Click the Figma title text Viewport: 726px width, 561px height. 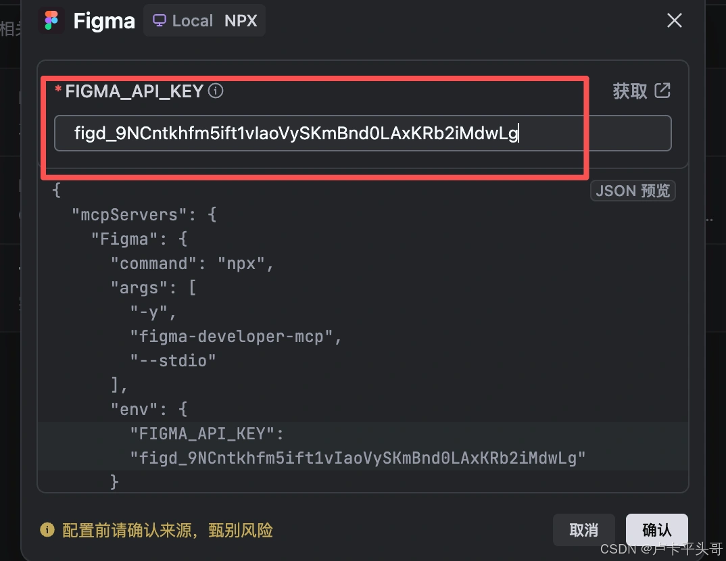pyautogui.click(x=104, y=22)
